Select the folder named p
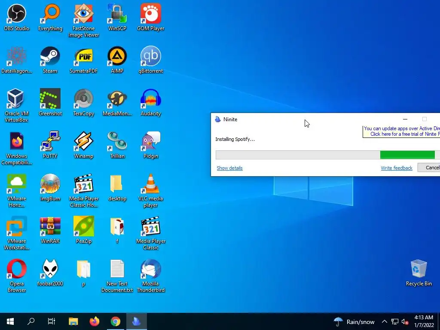440x330 pixels. 84,273
